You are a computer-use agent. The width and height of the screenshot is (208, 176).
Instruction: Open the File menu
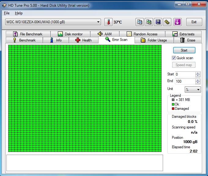pos(7,13)
